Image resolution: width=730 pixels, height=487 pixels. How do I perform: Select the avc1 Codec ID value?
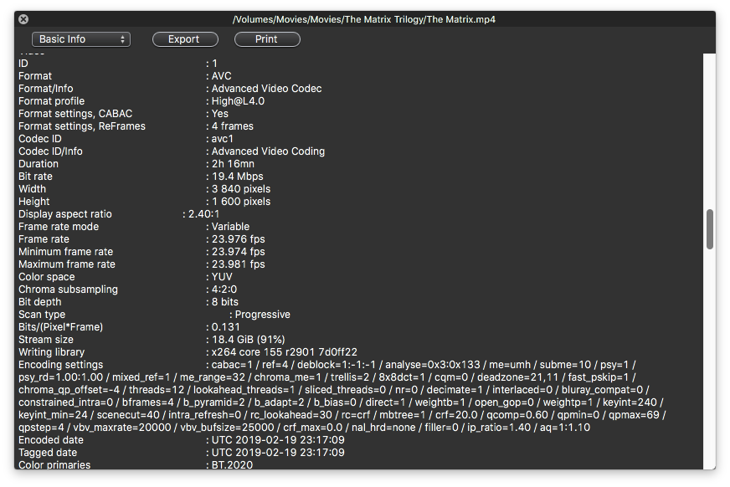click(x=223, y=139)
